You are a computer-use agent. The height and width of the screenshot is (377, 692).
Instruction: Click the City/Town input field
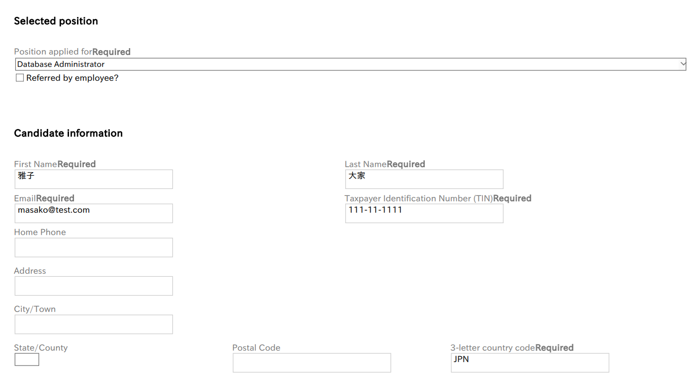pos(93,324)
